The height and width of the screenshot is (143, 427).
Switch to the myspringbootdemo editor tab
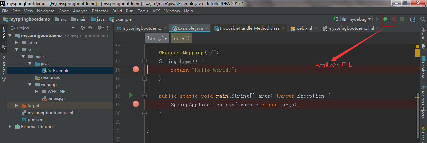141,28
